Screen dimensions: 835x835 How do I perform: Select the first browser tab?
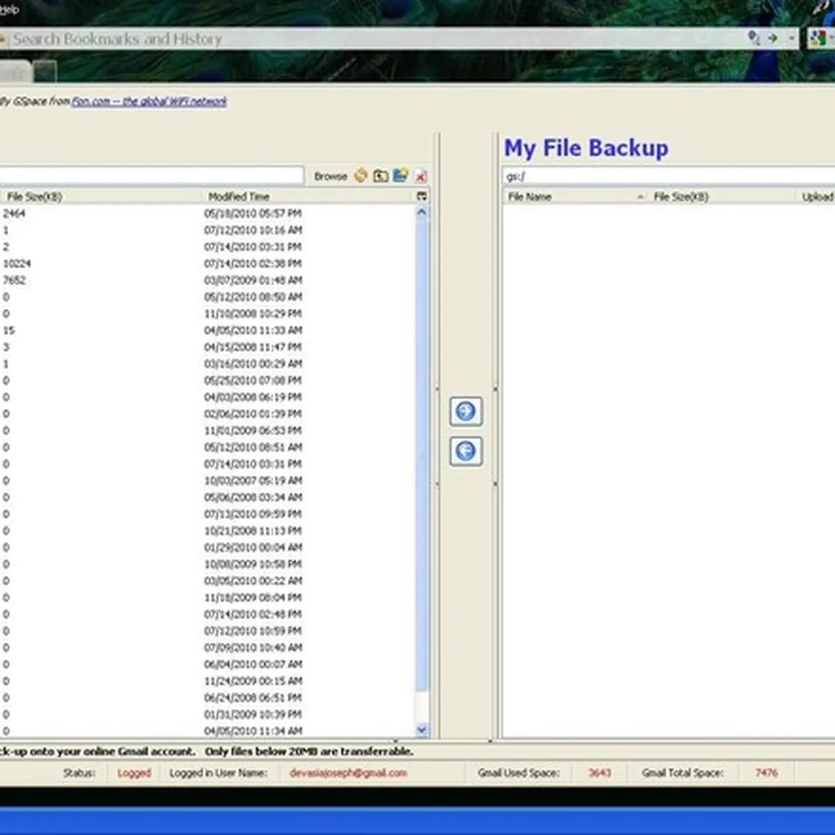15,72
